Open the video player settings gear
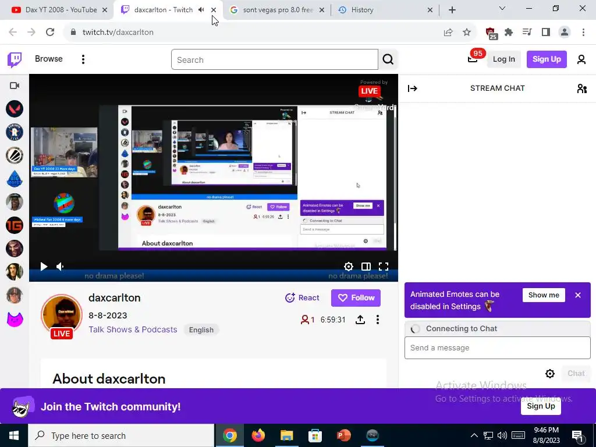The image size is (596, 447). [348, 267]
